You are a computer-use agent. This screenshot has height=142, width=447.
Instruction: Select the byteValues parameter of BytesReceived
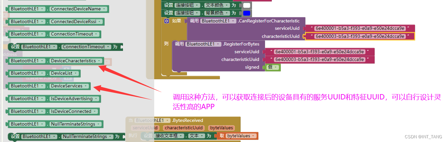[221, 128]
